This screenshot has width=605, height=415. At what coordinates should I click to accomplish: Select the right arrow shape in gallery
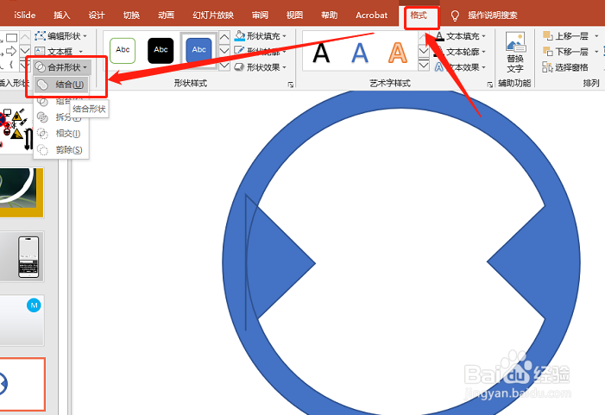[11, 51]
